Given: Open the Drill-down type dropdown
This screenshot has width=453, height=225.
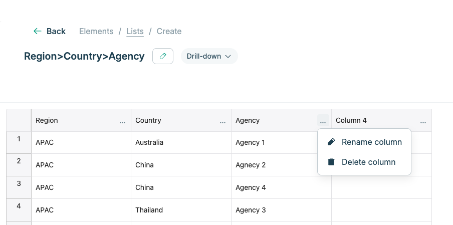Looking at the screenshot, I should pos(209,56).
